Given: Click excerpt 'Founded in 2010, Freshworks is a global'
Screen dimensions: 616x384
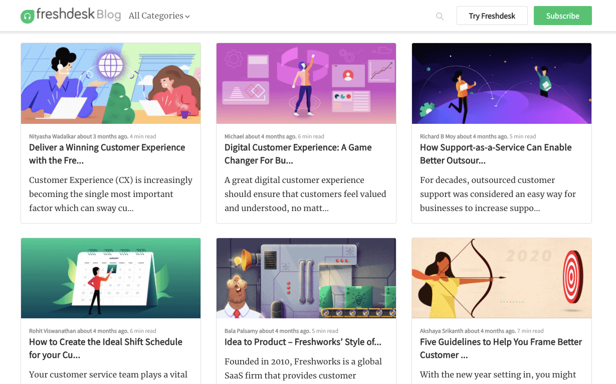Looking at the screenshot, I should [x=303, y=368].
